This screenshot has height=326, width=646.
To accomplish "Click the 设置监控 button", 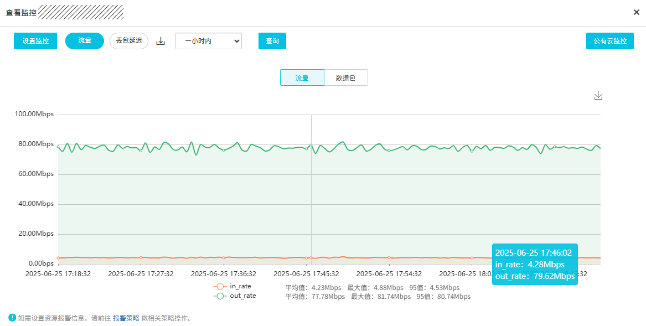I will coord(35,41).
